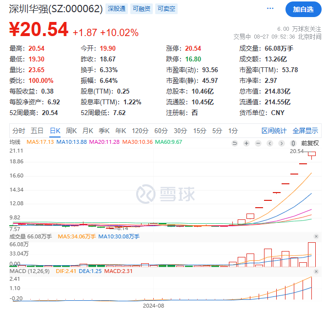The width and height of the screenshot is (326, 312).
Task: Open 全屏显示 fullscreen view
Action: [x=305, y=131]
